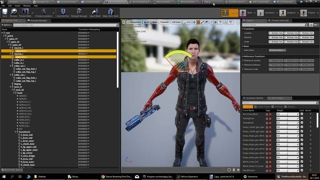The height and width of the screenshot is (180, 320).
Task: Select the rotate gizmo in viewport toolbar
Action: coord(198,22)
